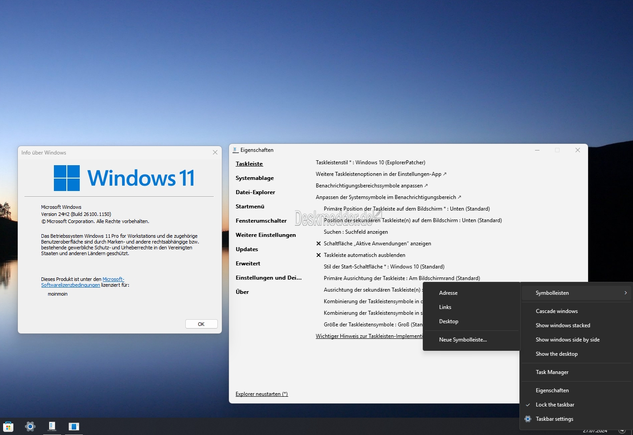Open Benachrichtigungsbereichssymbole anpassen link
This screenshot has height=435, width=633.
tap(372, 186)
